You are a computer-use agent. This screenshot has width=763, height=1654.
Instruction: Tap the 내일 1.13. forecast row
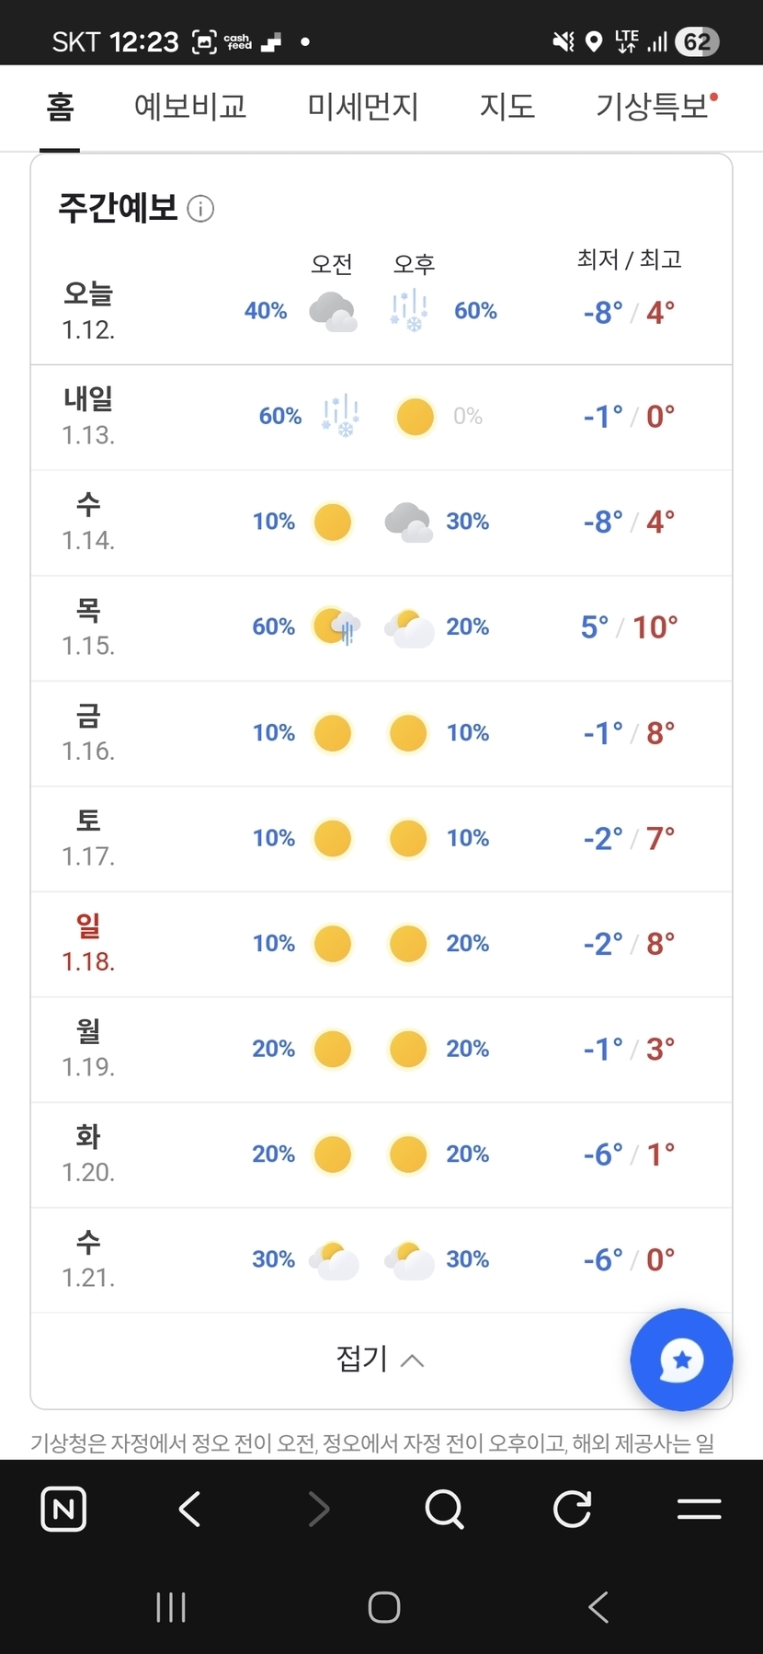(x=381, y=417)
